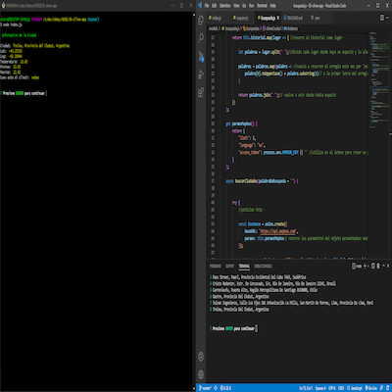Click the Go Live status bar item

371,388
